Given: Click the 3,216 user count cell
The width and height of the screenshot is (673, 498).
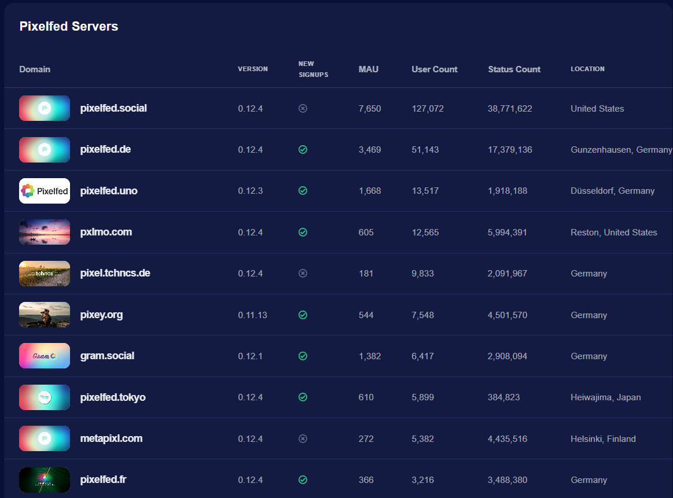Looking at the screenshot, I should (x=423, y=480).
